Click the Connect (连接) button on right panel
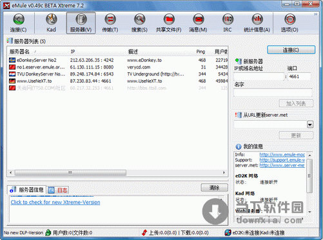Screen dimensions: 323x240 [291, 50]
